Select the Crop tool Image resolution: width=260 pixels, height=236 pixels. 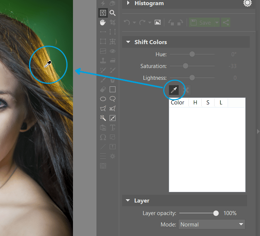point(113,22)
